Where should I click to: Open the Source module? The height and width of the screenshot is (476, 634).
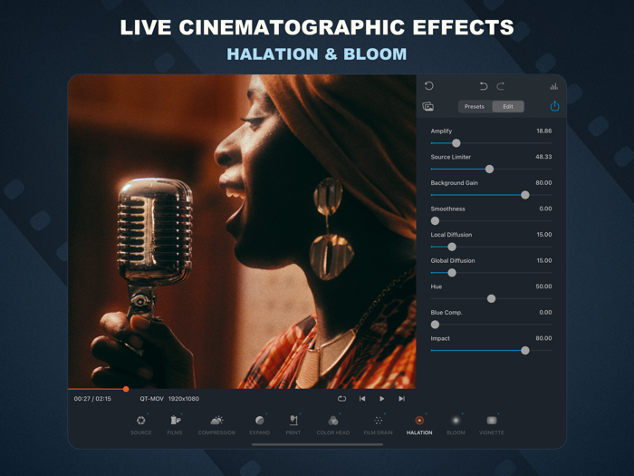140,424
